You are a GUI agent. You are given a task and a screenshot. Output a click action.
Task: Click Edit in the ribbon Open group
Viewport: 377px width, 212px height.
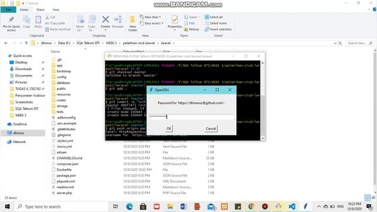coord(190,23)
